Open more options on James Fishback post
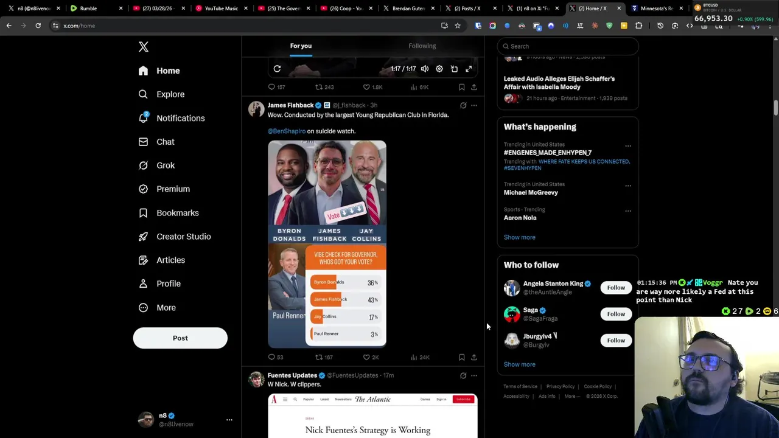This screenshot has width=779, height=438. coord(473,105)
